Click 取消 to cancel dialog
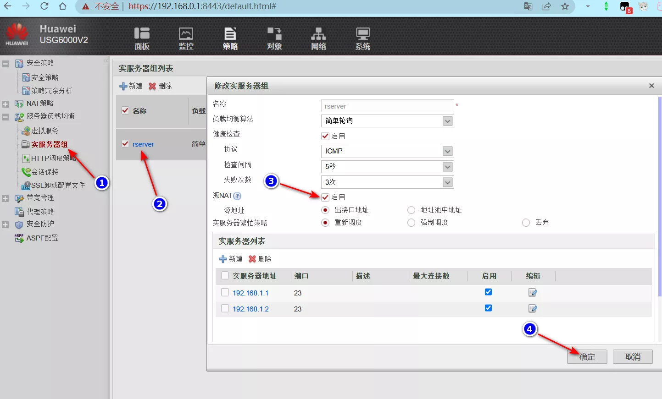 coord(633,357)
